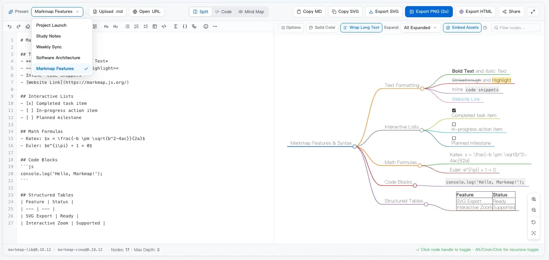Image resolution: width=549 pixels, height=260 pixels.
Task: Zoom in on the mind map
Action: [x=534, y=199]
